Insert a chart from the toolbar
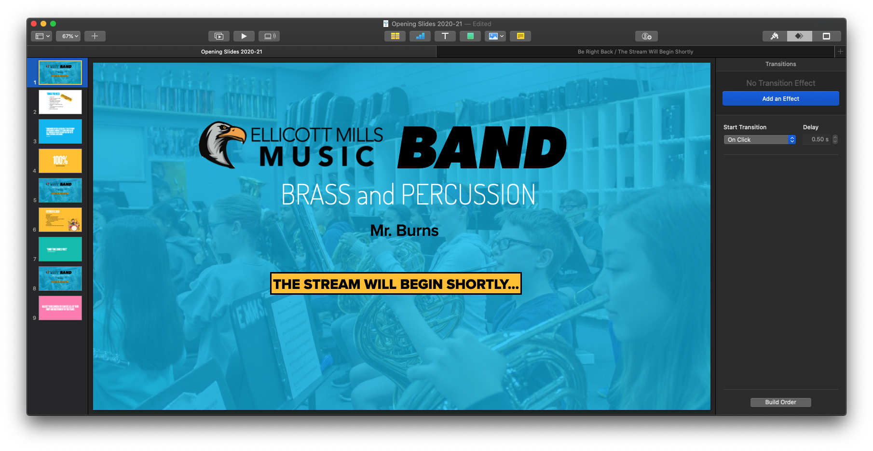Viewport: 873px width, 451px height. (x=420, y=36)
